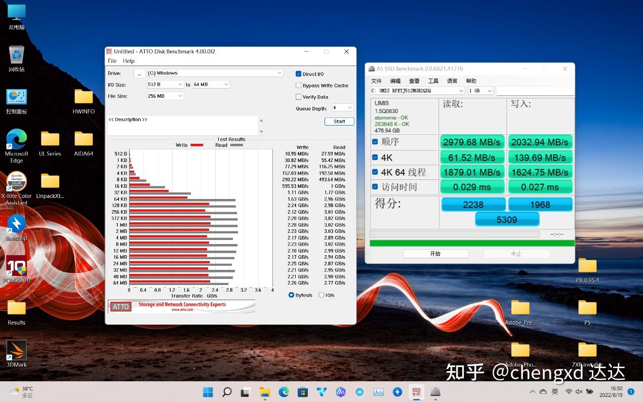Open File Explorer from the taskbar
Viewport: 643px width, 402px height.
click(x=265, y=392)
